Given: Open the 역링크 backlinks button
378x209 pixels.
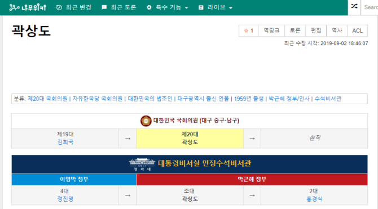Looking at the screenshot, I should (271, 31).
